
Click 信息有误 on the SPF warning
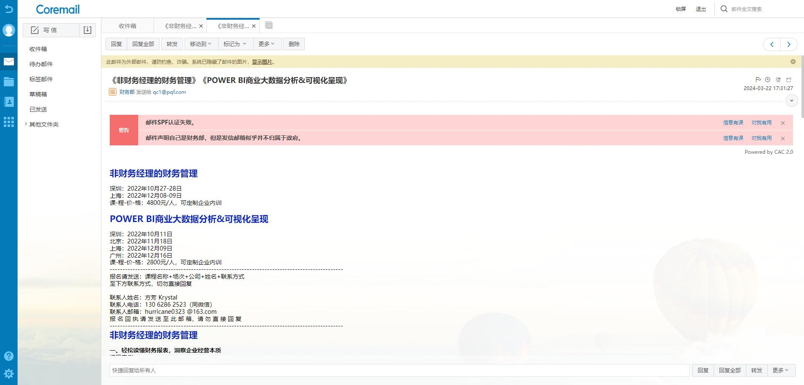733,123
